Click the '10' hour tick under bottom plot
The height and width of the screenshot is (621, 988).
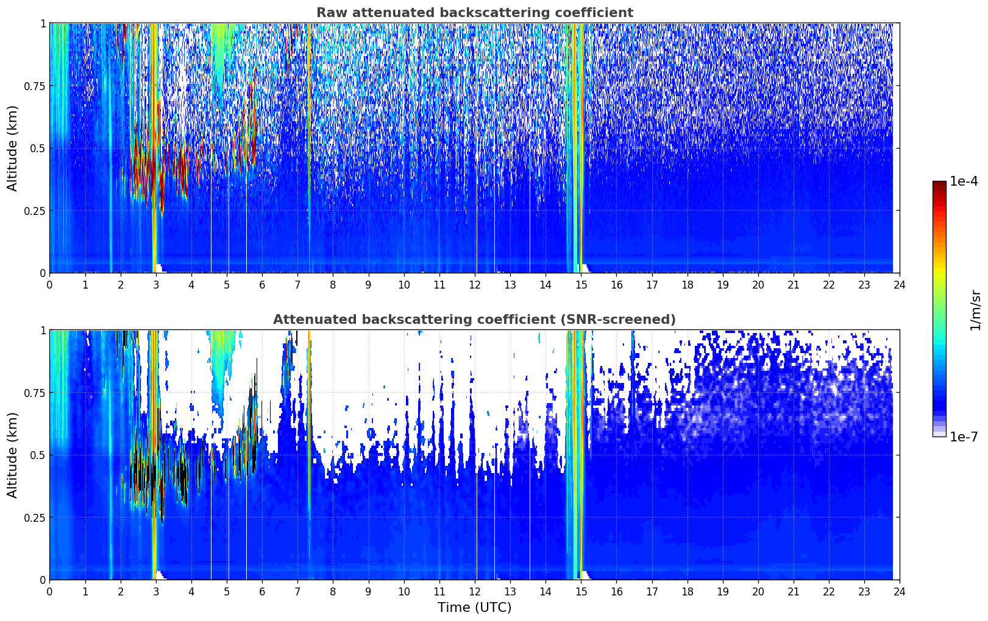pos(404,591)
